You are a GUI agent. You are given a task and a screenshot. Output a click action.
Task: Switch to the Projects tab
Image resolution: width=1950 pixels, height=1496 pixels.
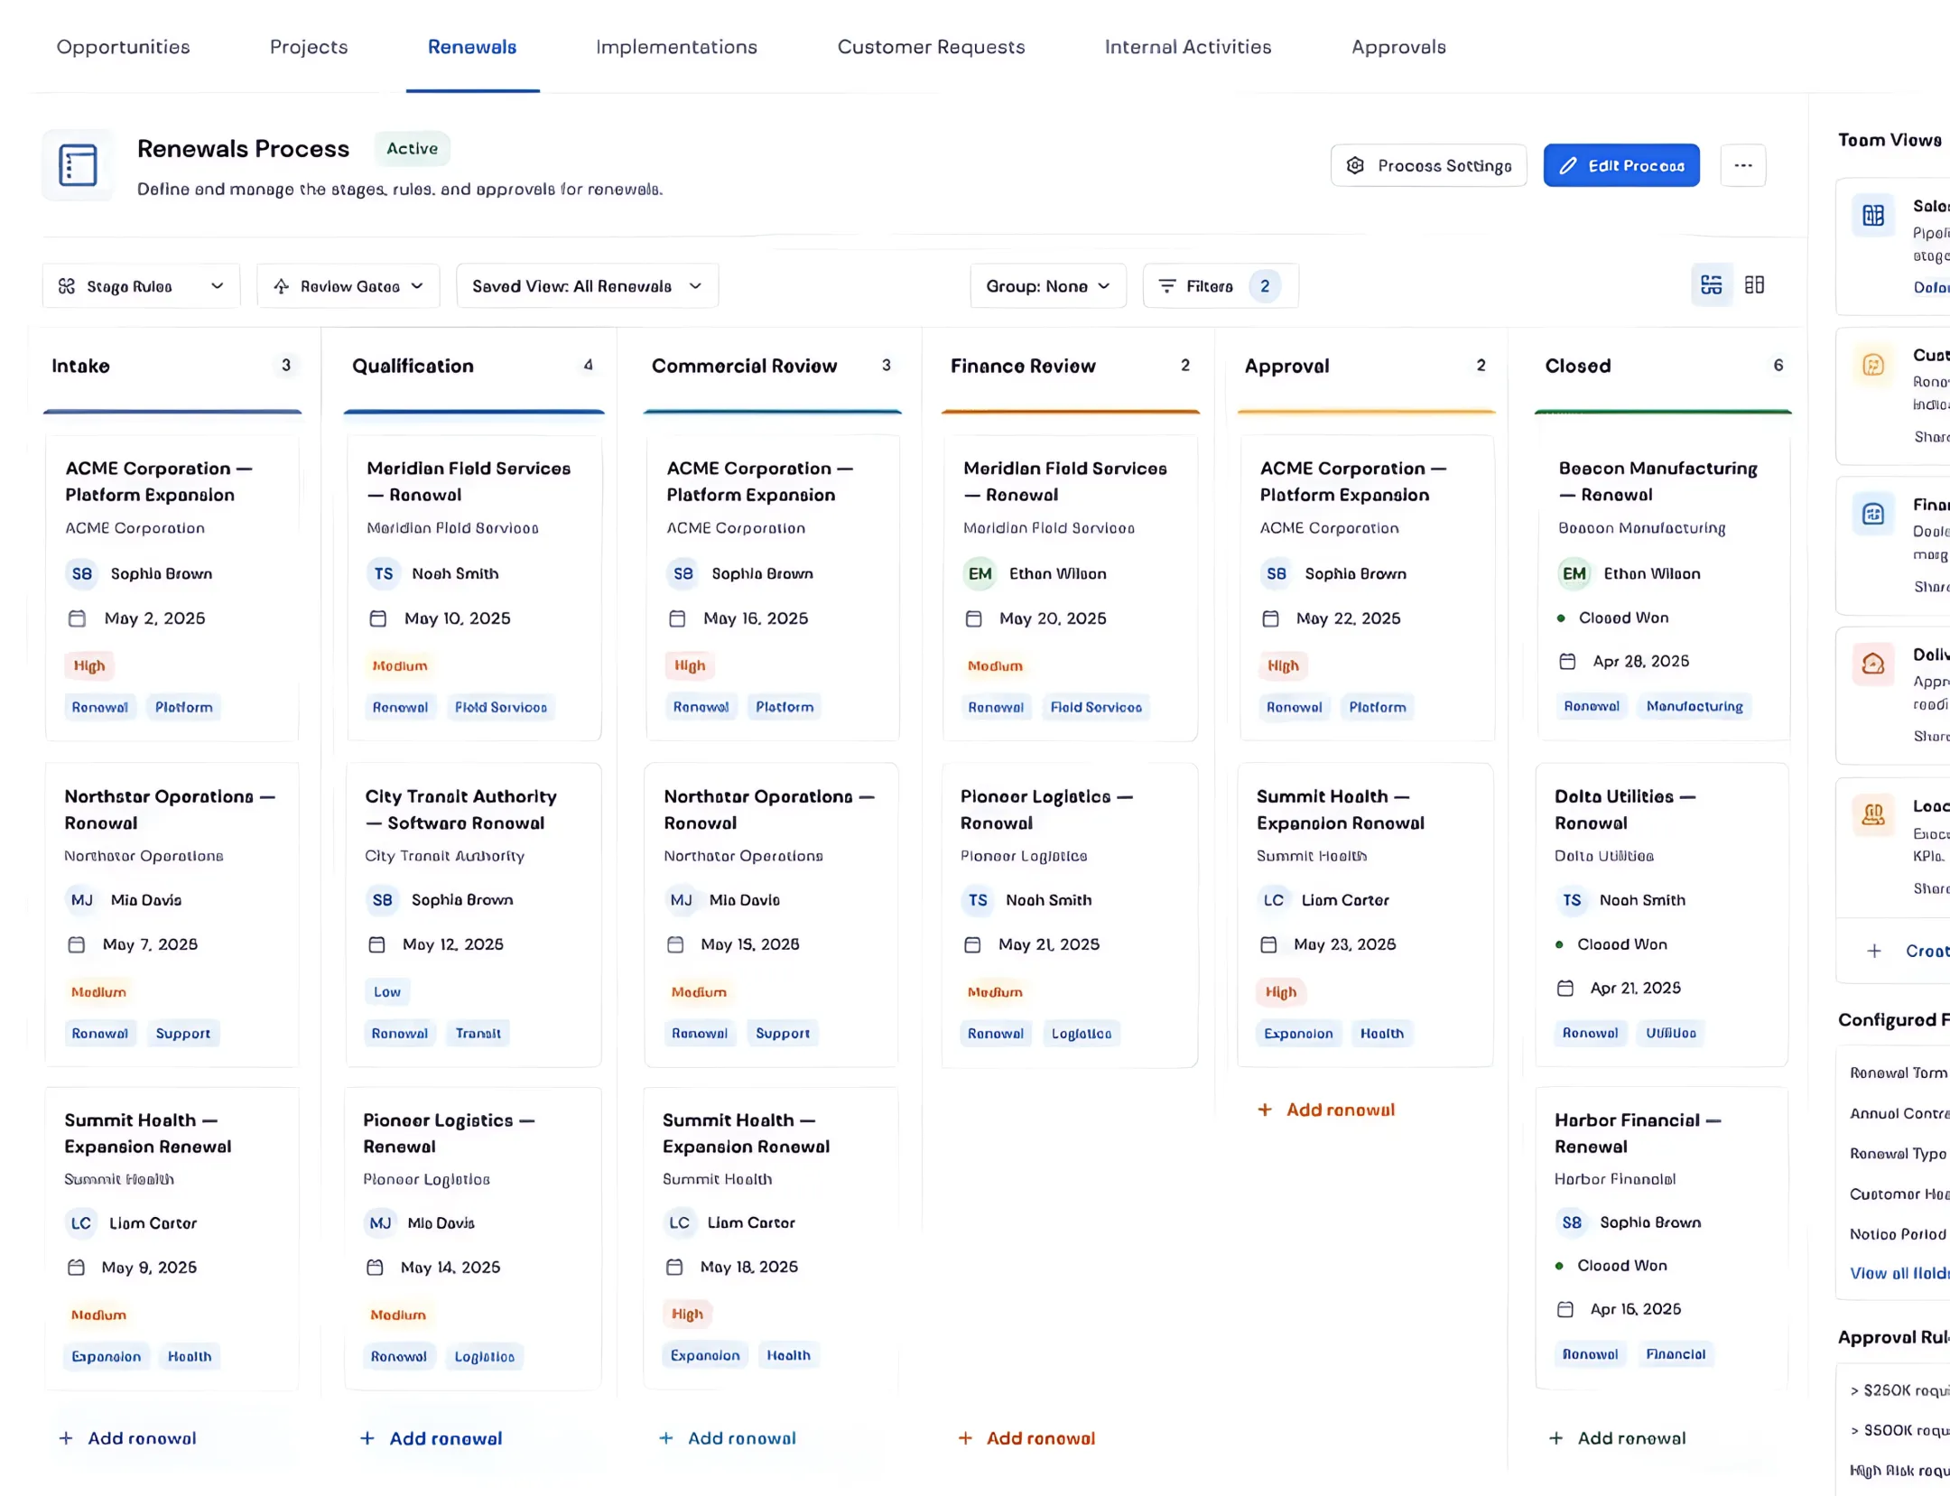[309, 47]
